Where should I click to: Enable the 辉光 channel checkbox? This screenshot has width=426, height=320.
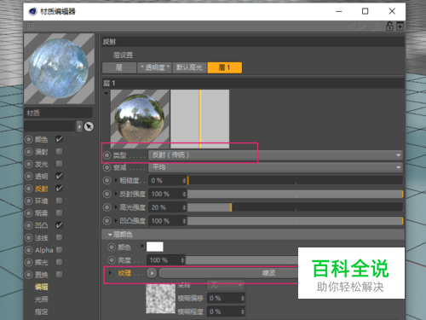click(59, 262)
